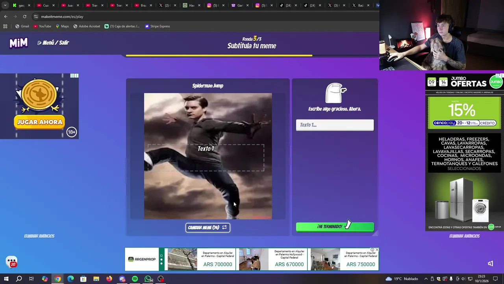The height and width of the screenshot is (284, 504).
Task: Open the ARS 670000 apartment listing
Action: 272,259
